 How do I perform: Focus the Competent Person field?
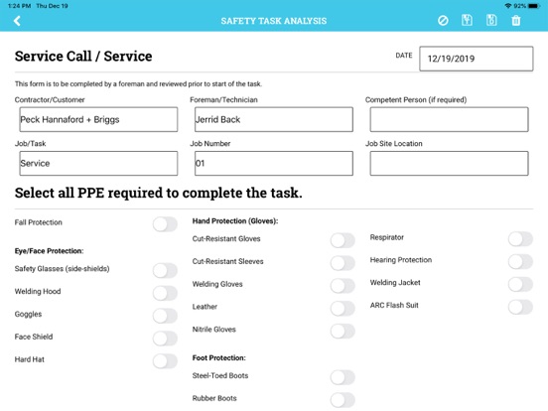pyautogui.click(x=449, y=119)
